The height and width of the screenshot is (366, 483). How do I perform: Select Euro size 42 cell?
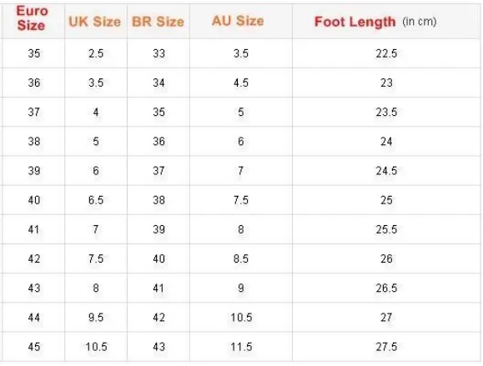34,259
